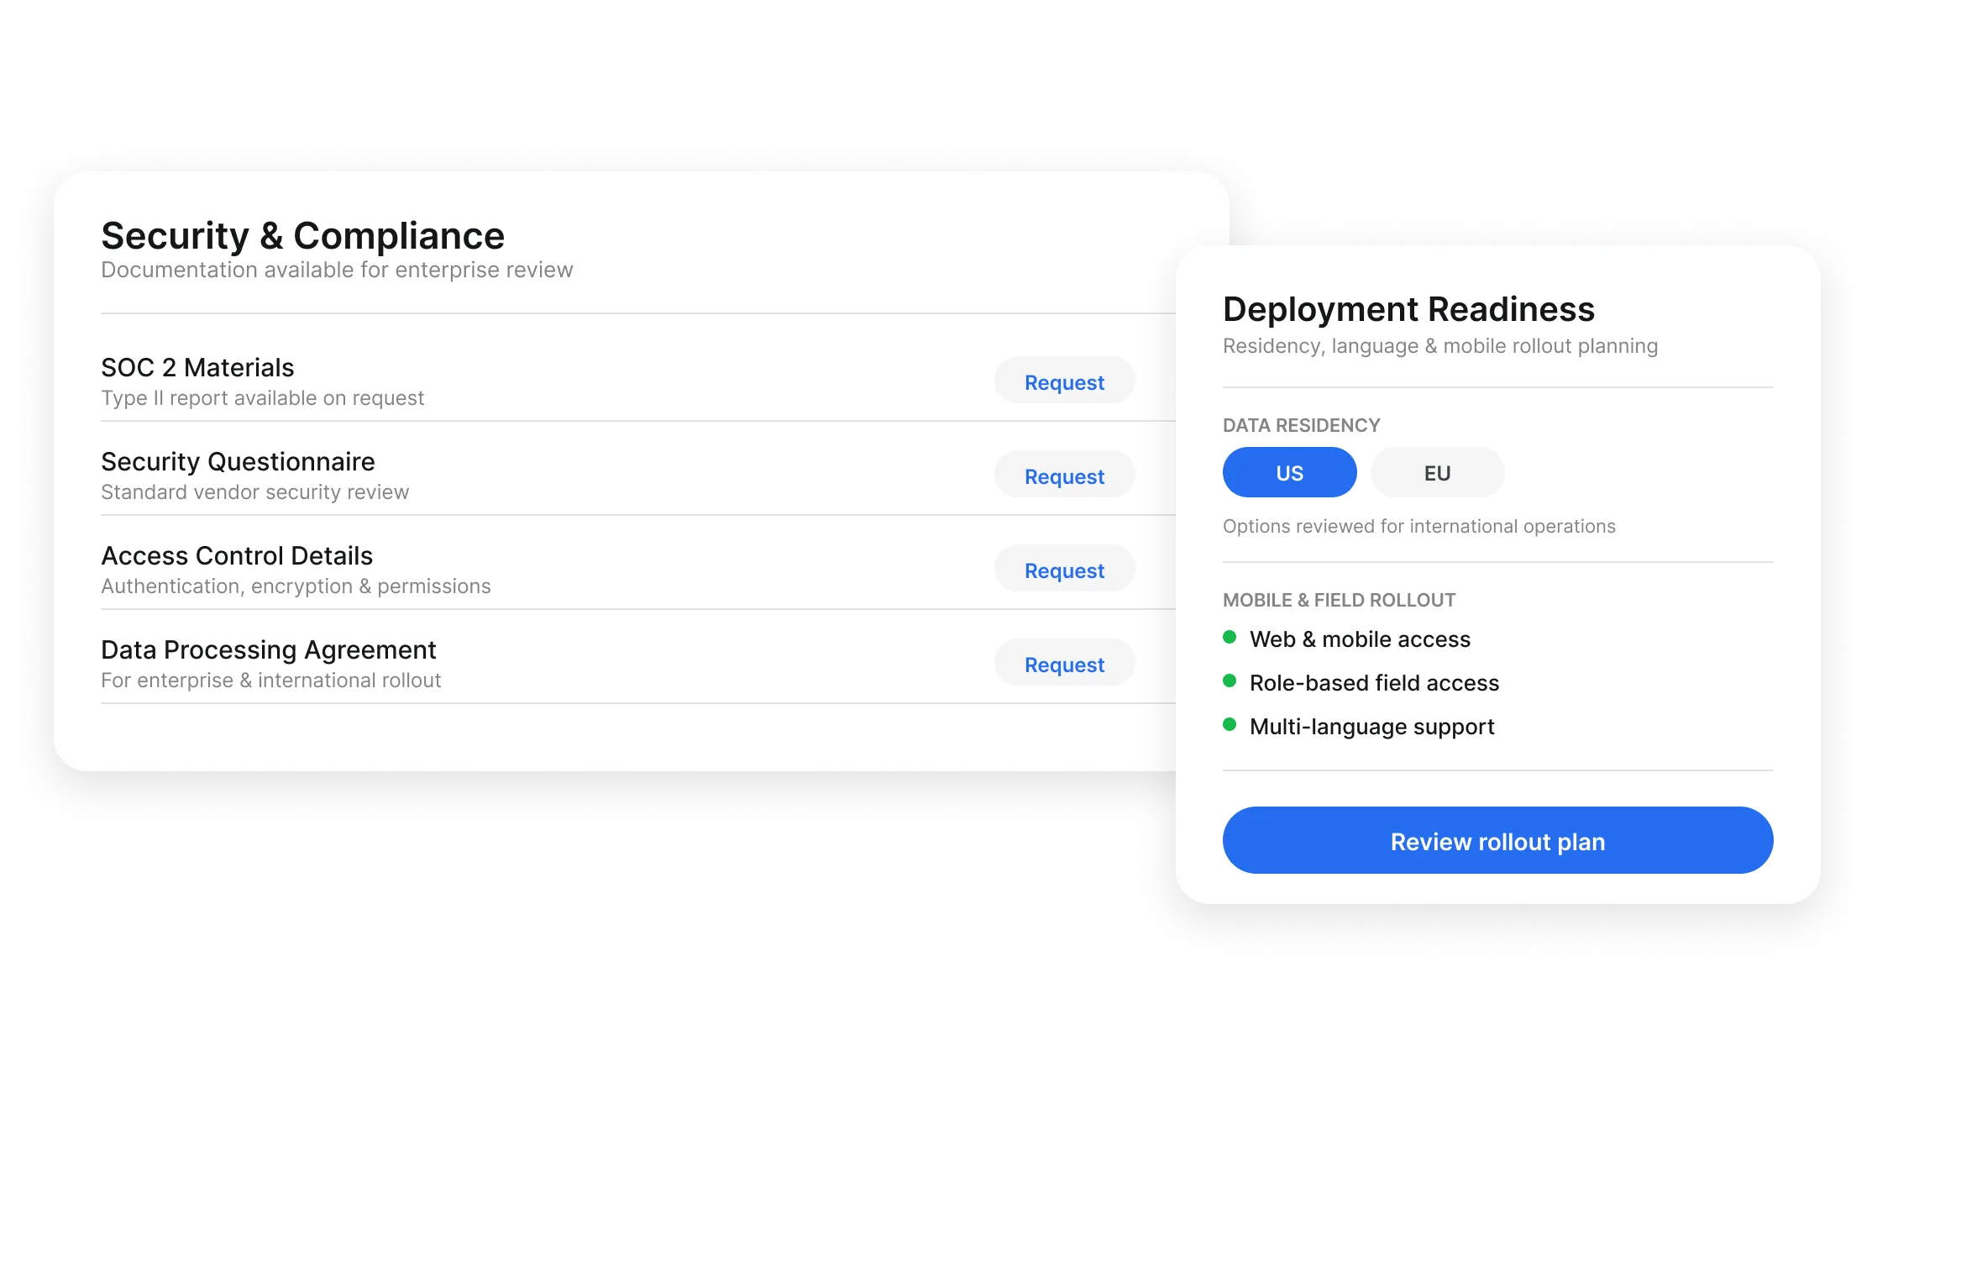Click 'Data Processing Agreement' row title
Screen dimensions: 1982x1277
tap(269, 649)
